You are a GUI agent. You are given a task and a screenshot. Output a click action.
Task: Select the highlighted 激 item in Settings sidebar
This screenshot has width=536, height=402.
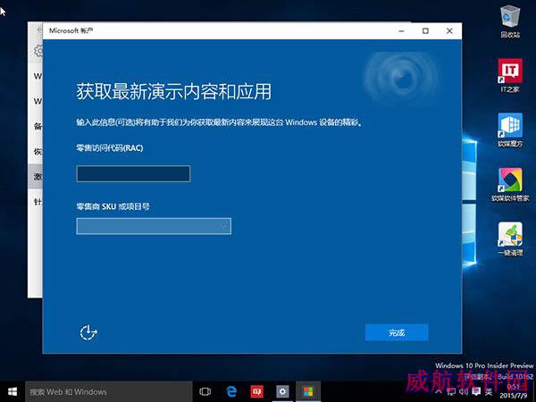[36, 176]
